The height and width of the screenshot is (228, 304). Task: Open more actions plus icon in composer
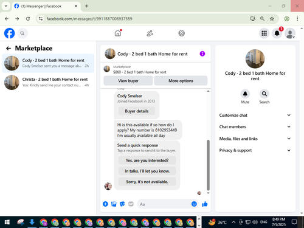coord(105,204)
